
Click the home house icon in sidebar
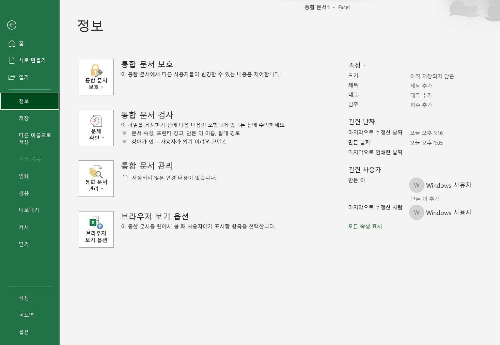[12, 43]
